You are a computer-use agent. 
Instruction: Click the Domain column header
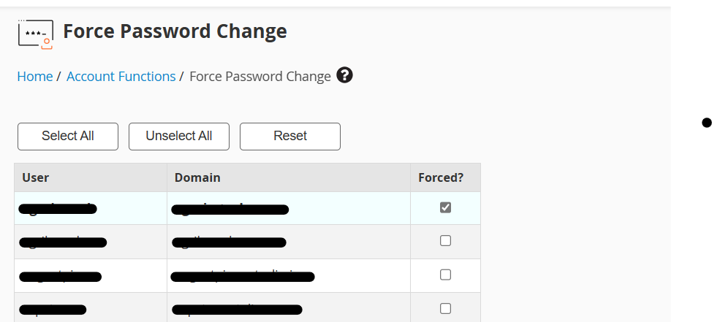(x=197, y=177)
